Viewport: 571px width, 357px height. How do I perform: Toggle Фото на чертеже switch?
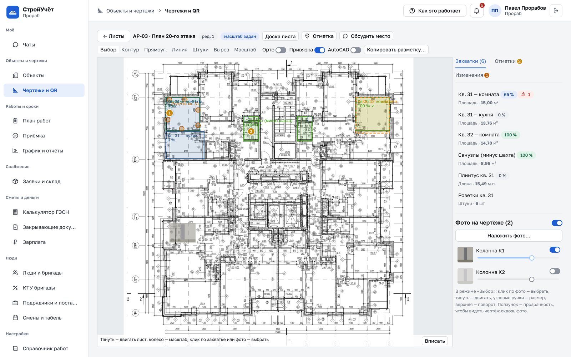pos(557,223)
